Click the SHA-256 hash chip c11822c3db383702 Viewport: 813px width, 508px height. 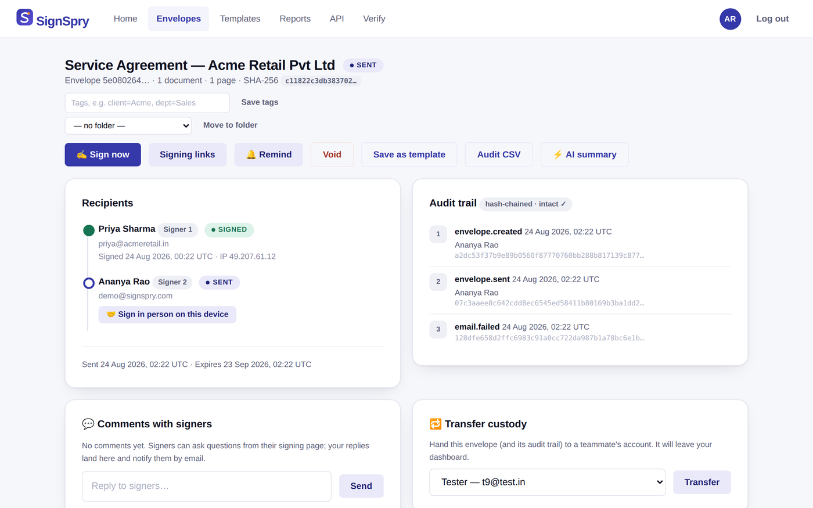(x=321, y=81)
